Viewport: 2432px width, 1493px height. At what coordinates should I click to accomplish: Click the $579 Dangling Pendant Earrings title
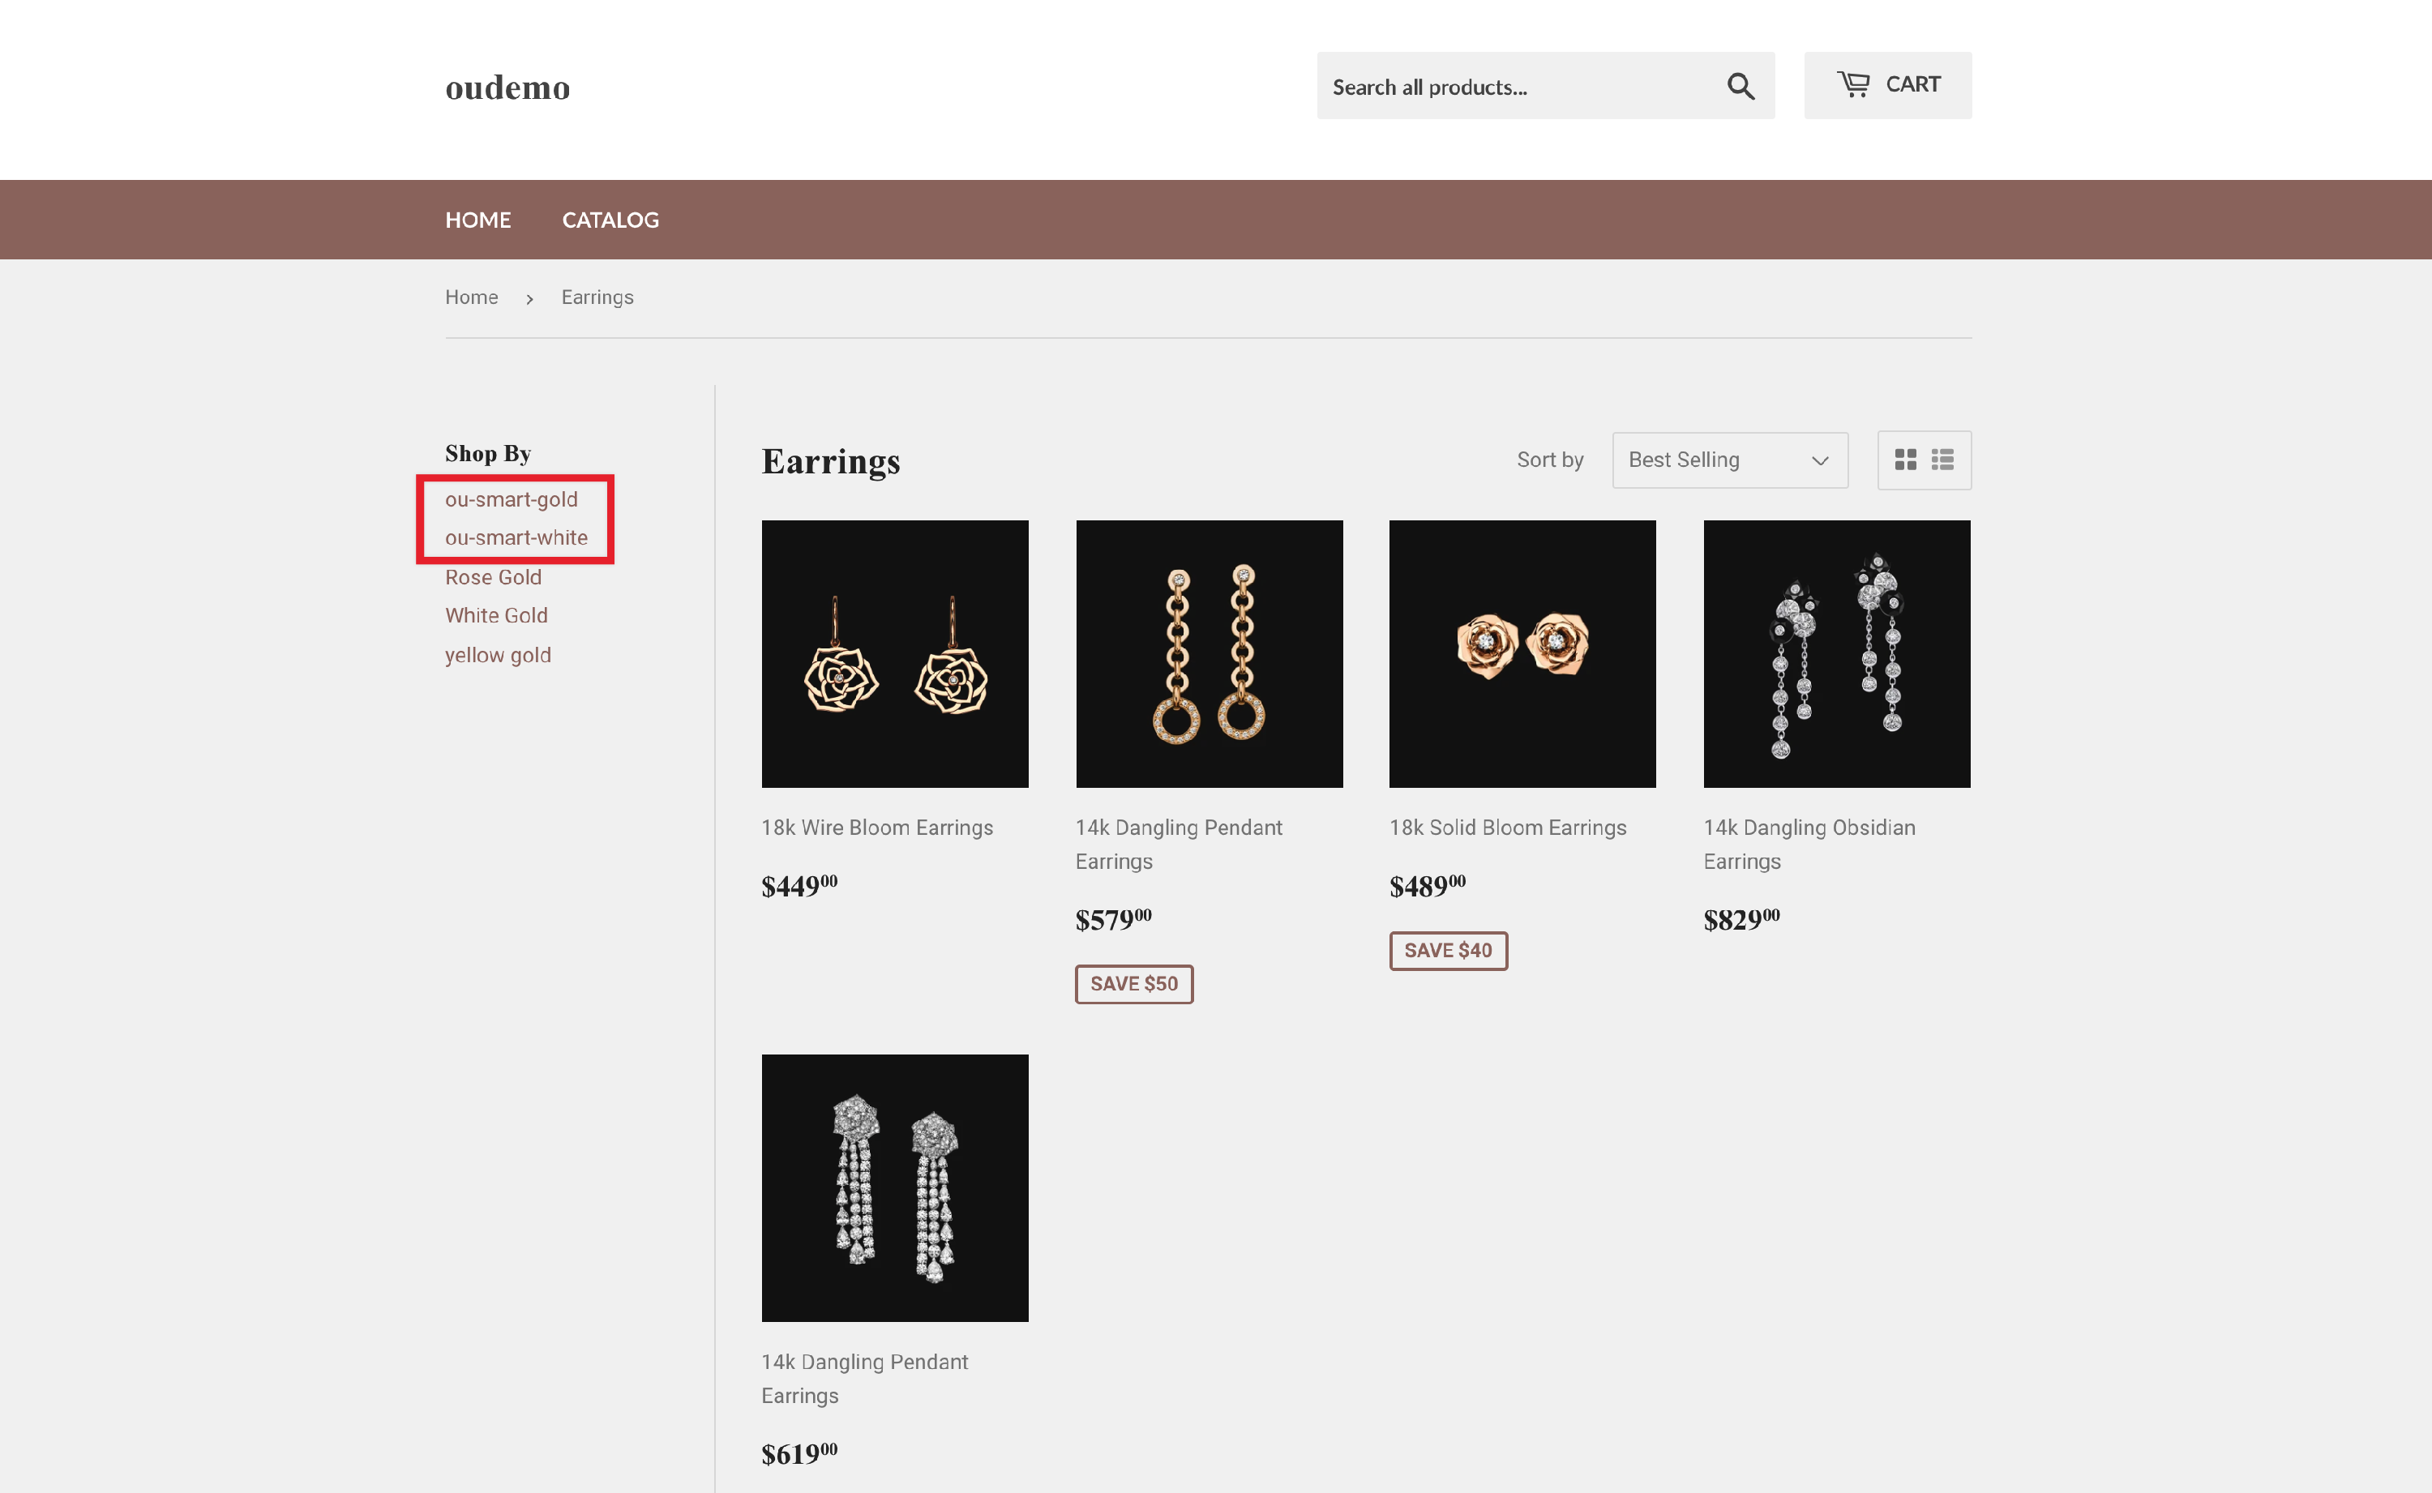point(1178,845)
